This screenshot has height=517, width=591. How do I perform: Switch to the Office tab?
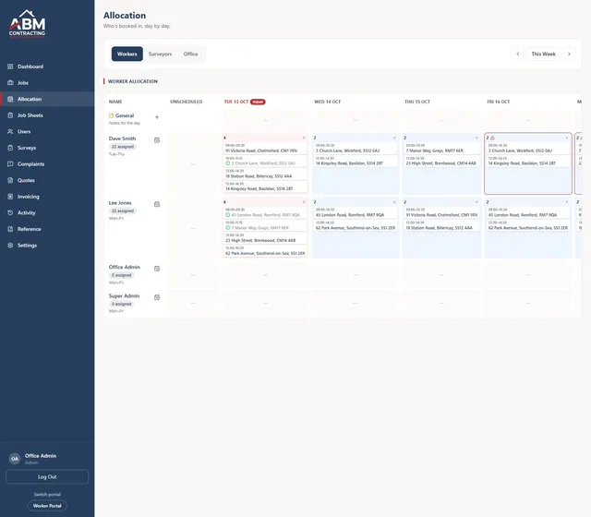tap(190, 54)
